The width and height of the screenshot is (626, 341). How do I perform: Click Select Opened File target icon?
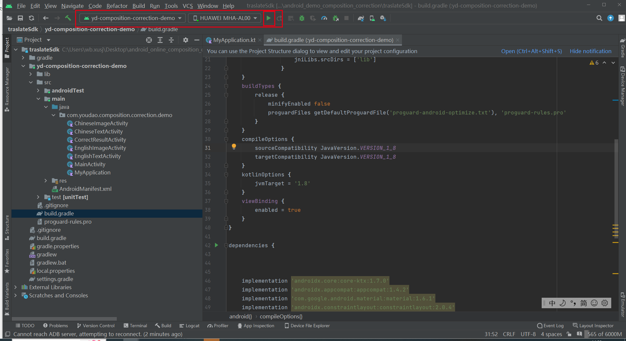[149, 40]
